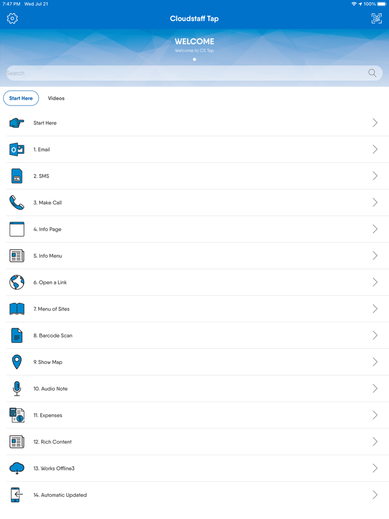Switch to the Videos tab
Image resolution: width=389 pixels, height=519 pixels.
tap(56, 98)
